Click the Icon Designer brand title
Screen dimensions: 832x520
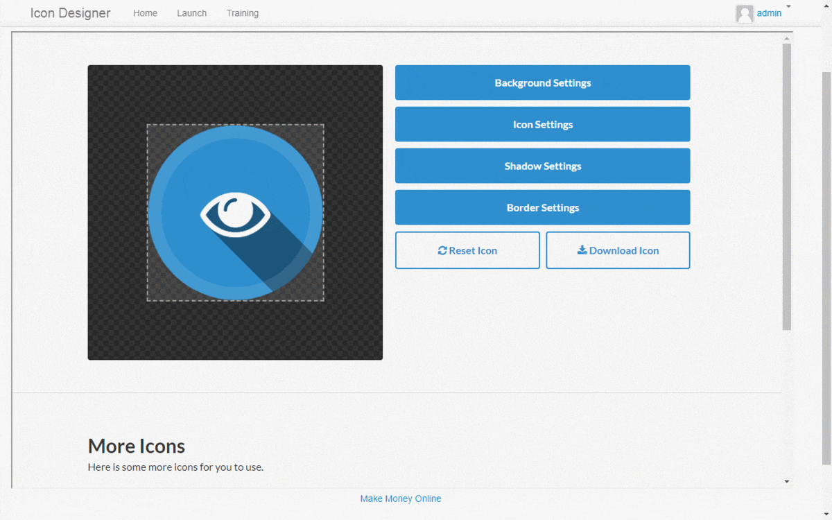point(70,13)
